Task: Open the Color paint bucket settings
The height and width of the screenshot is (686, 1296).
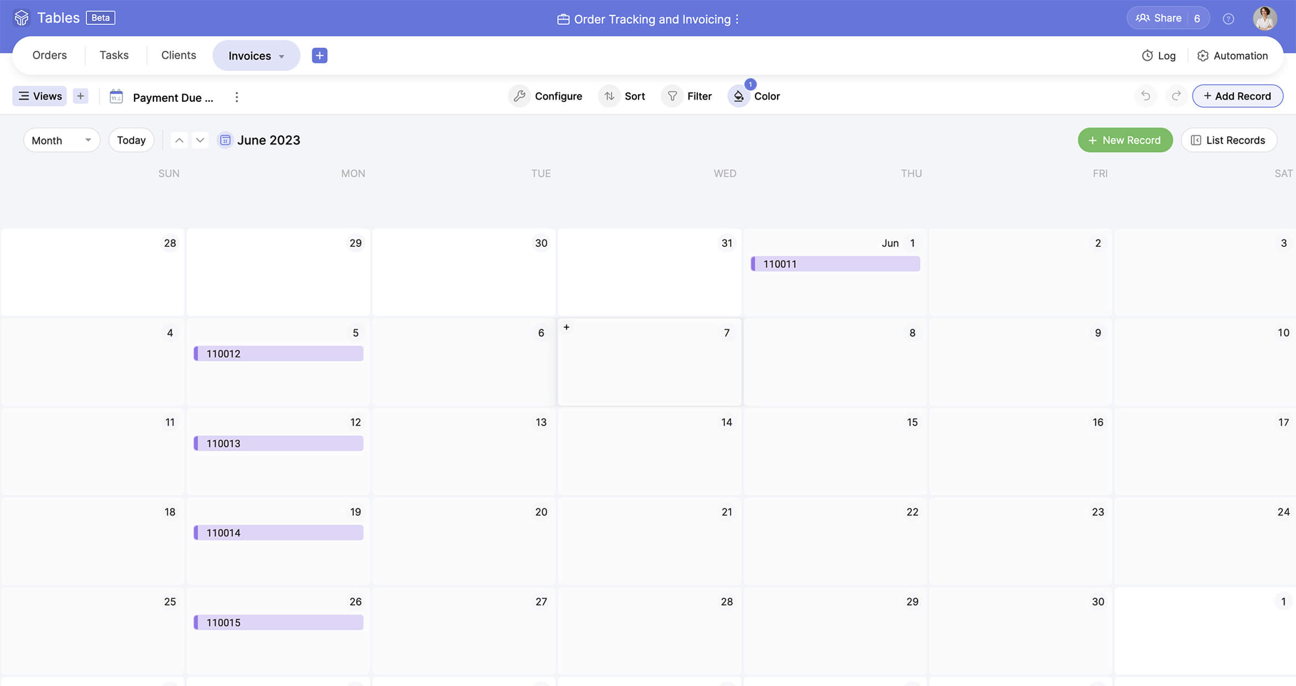Action: 739,96
